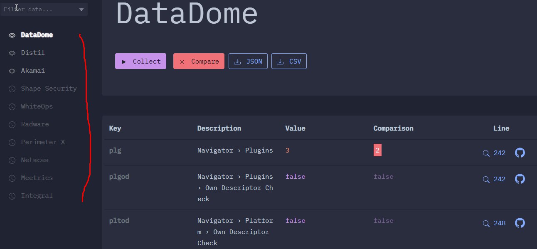Click the clock icon beside Perimeter X
Screen dimensions: 537x249
(x=12, y=142)
